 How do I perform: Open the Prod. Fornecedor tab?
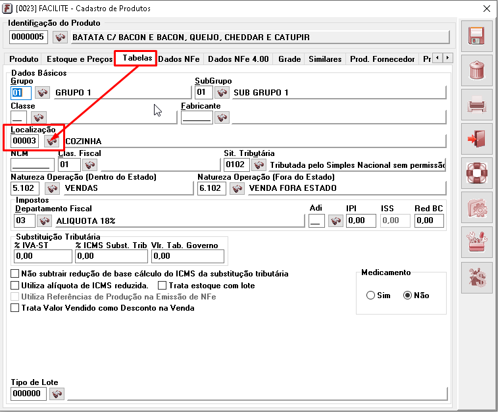point(382,59)
